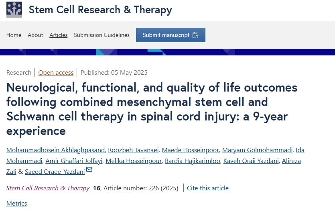Viewport: 335px width, 210px height.
Task: Select author Roozbeh Tavanaei link
Action: pos(133,150)
